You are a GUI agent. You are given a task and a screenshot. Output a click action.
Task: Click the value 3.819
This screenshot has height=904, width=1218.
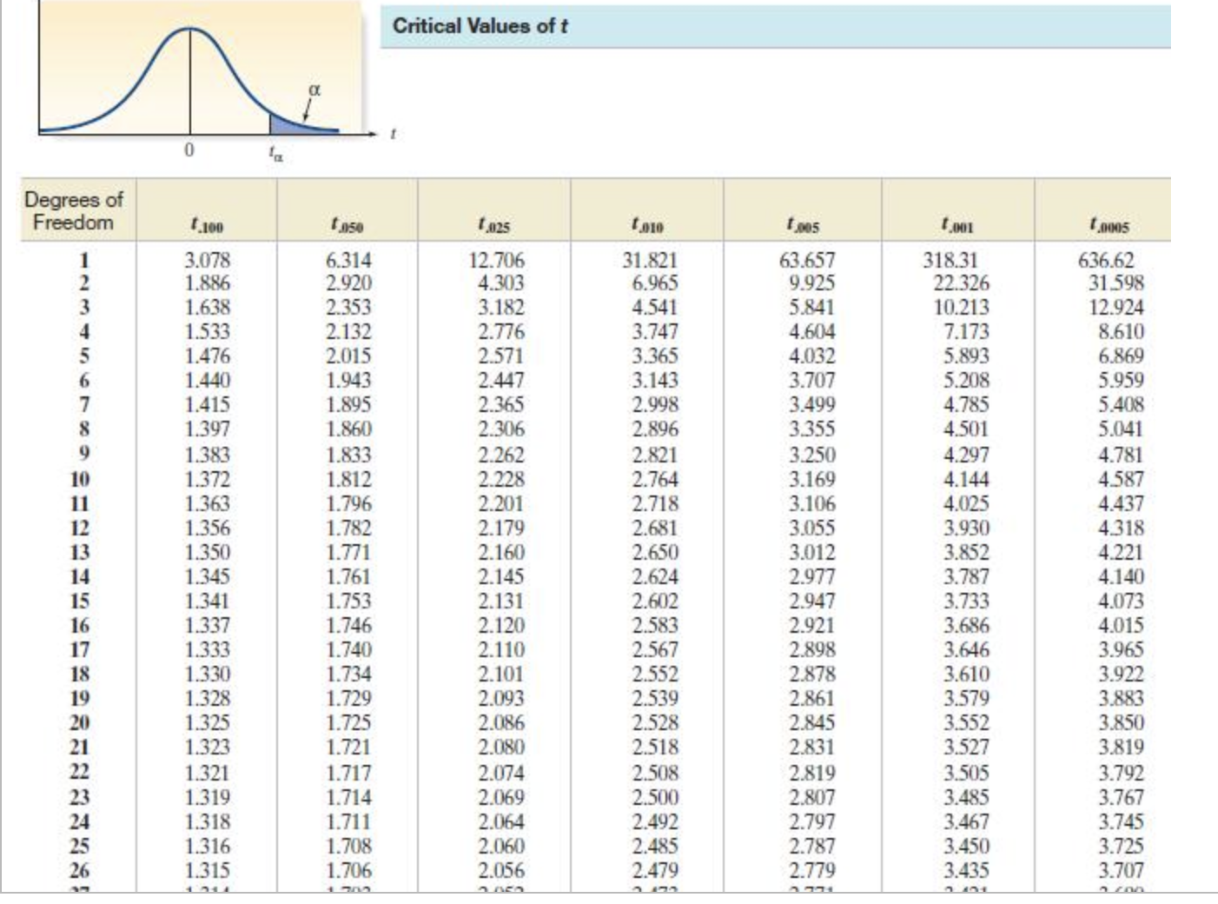[x=1122, y=747]
